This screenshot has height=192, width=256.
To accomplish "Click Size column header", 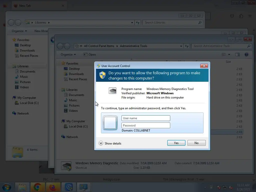I will pyautogui.click(x=228, y=62).
